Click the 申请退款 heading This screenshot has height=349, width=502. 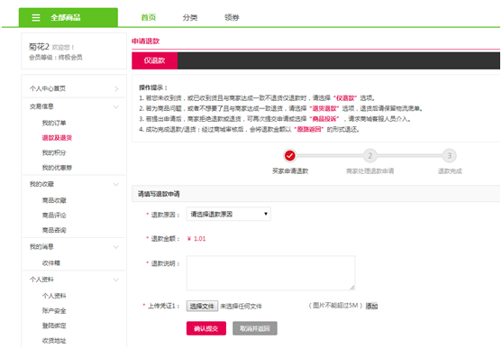(x=146, y=41)
